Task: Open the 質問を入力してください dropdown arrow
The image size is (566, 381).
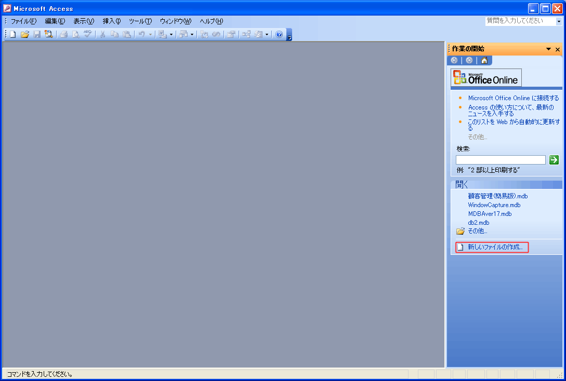Action: [559, 22]
